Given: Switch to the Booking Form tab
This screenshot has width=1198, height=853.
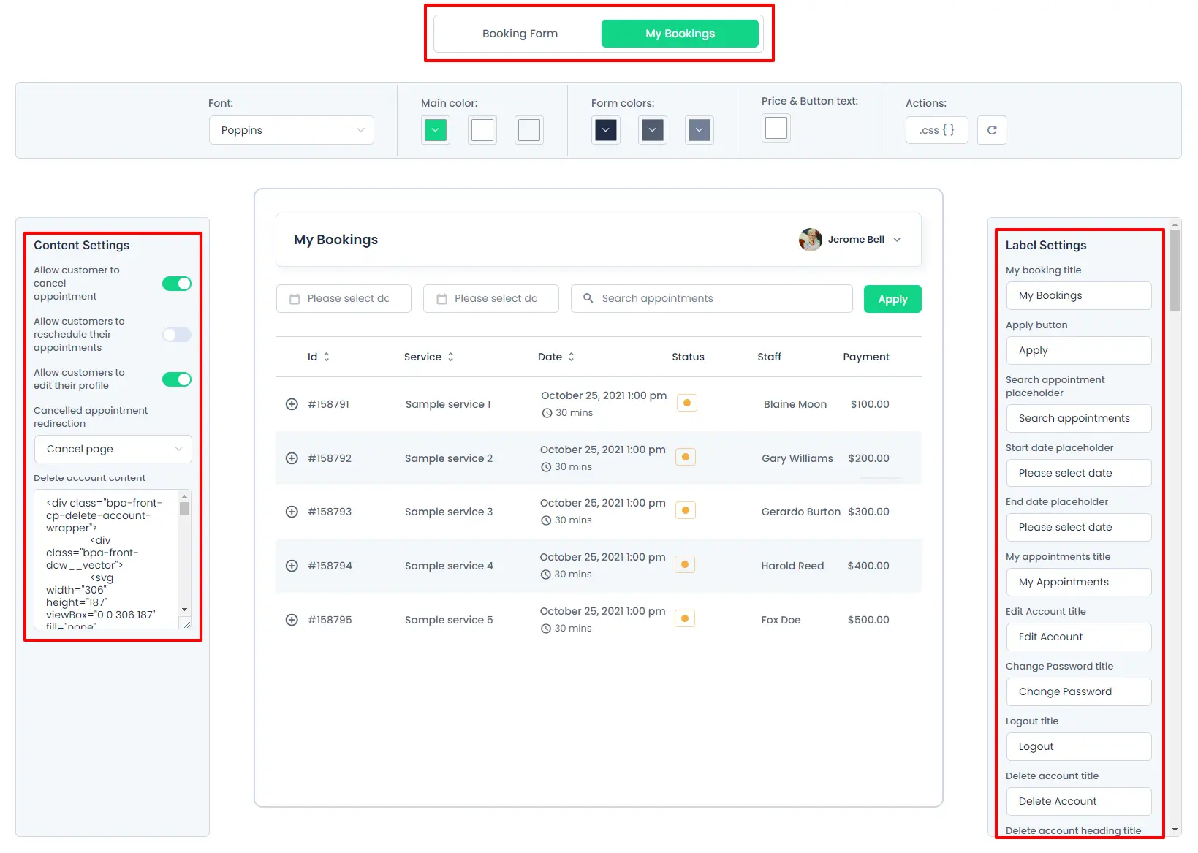Looking at the screenshot, I should pyautogui.click(x=520, y=34).
